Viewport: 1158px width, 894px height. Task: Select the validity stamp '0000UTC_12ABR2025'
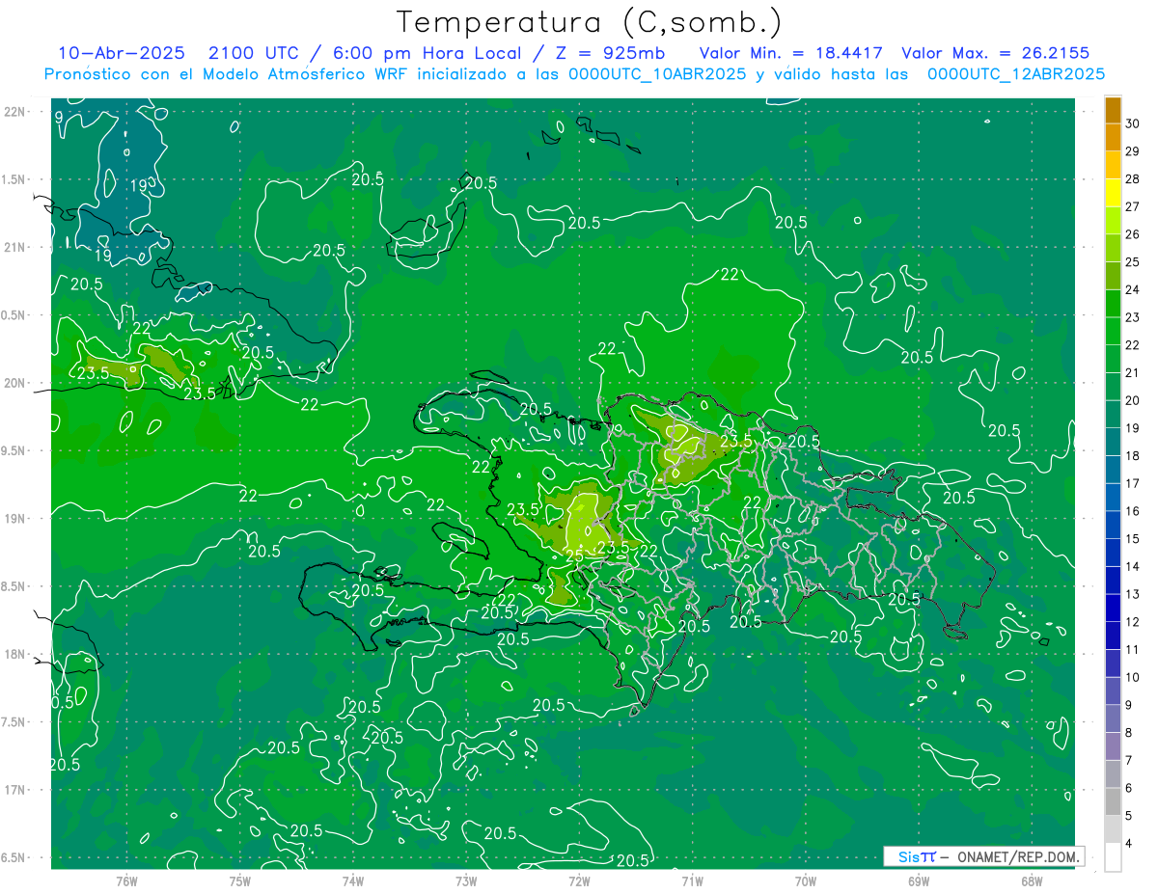click(1016, 73)
